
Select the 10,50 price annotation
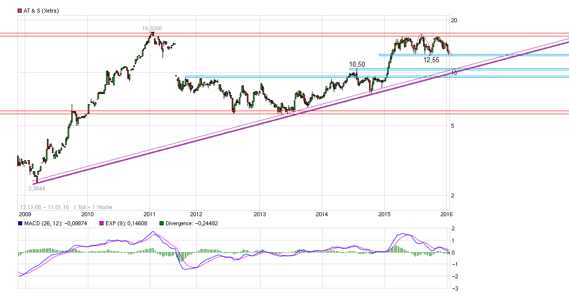(356, 64)
